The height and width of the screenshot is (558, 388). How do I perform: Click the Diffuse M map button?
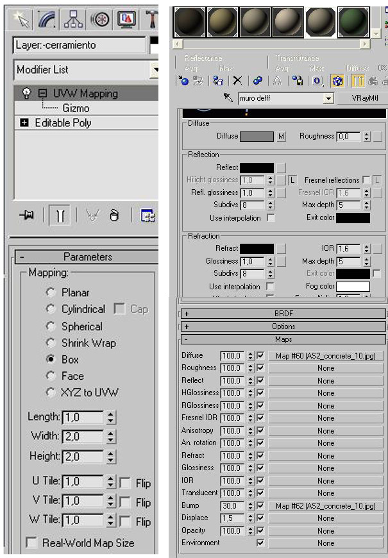pos(281,137)
